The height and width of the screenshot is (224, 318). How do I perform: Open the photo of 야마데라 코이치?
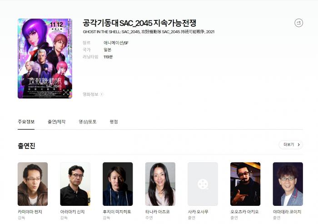pyautogui.click(x=288, y=184)
